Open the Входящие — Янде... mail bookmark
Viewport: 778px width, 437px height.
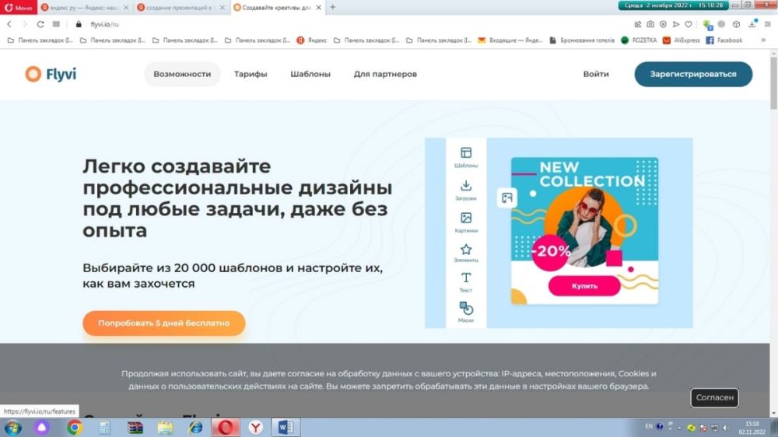[x=510, y=40]
